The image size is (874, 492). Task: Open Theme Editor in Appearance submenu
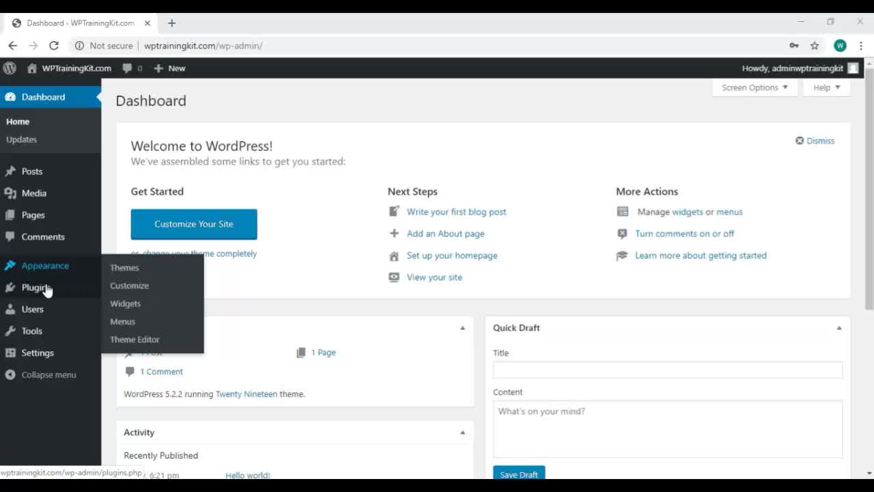pyautogui.click(x=135, y=339)
